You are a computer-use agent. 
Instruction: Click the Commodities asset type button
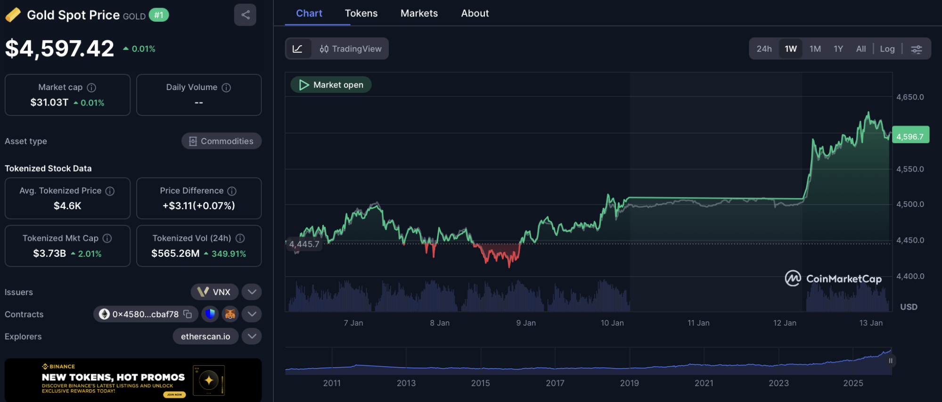[x=221, y=141]
